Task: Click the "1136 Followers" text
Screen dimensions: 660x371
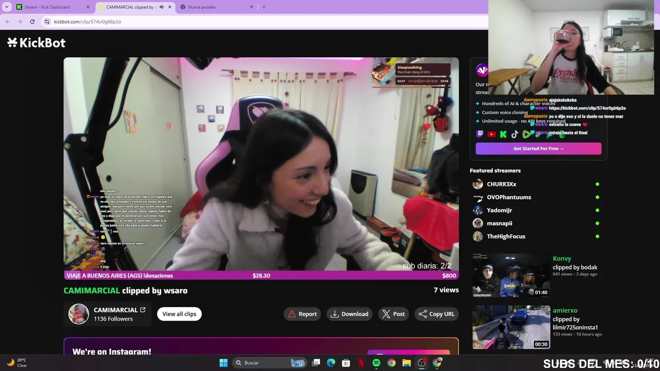Action: coord(113,319)
